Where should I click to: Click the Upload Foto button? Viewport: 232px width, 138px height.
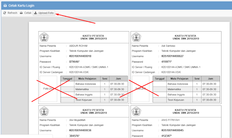tap(44, 13)
